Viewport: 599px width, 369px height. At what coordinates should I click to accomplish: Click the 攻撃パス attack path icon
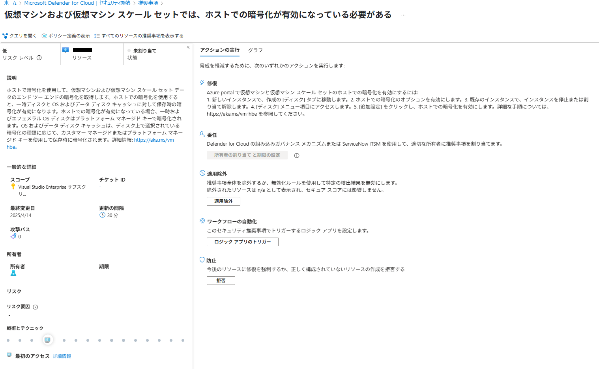click(x=13, y=236)
